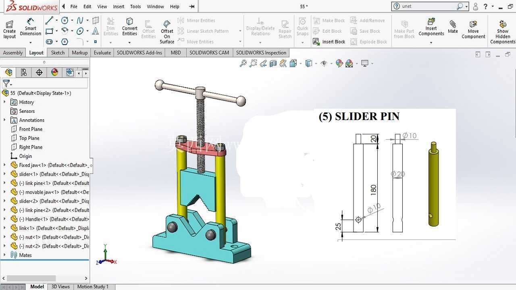Click the Zoom to Fit icon
This screenshot has width=516, height=290.
(243, 63)
